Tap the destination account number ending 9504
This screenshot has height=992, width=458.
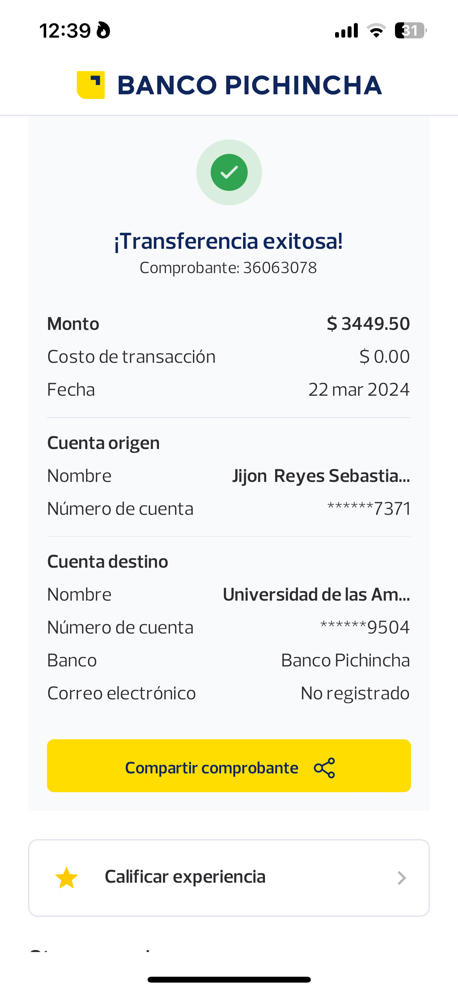(365, 628)
